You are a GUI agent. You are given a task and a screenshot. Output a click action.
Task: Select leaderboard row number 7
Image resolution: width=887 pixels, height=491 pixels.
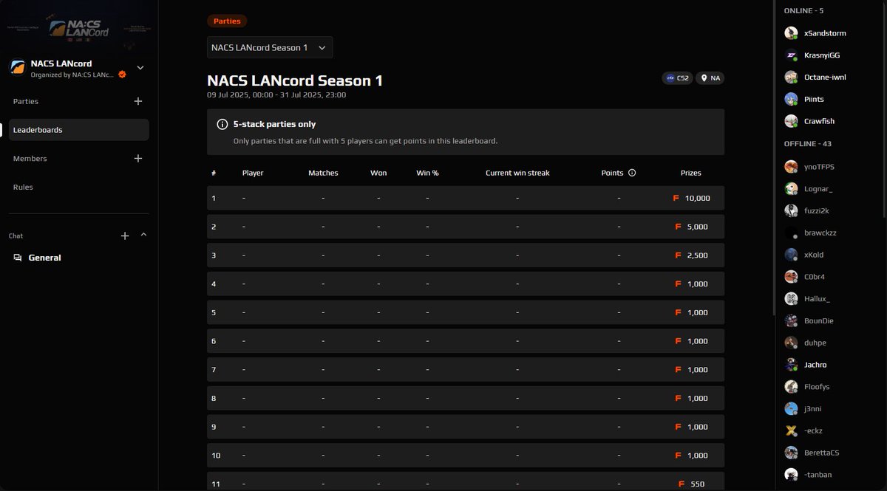[466, 370]
